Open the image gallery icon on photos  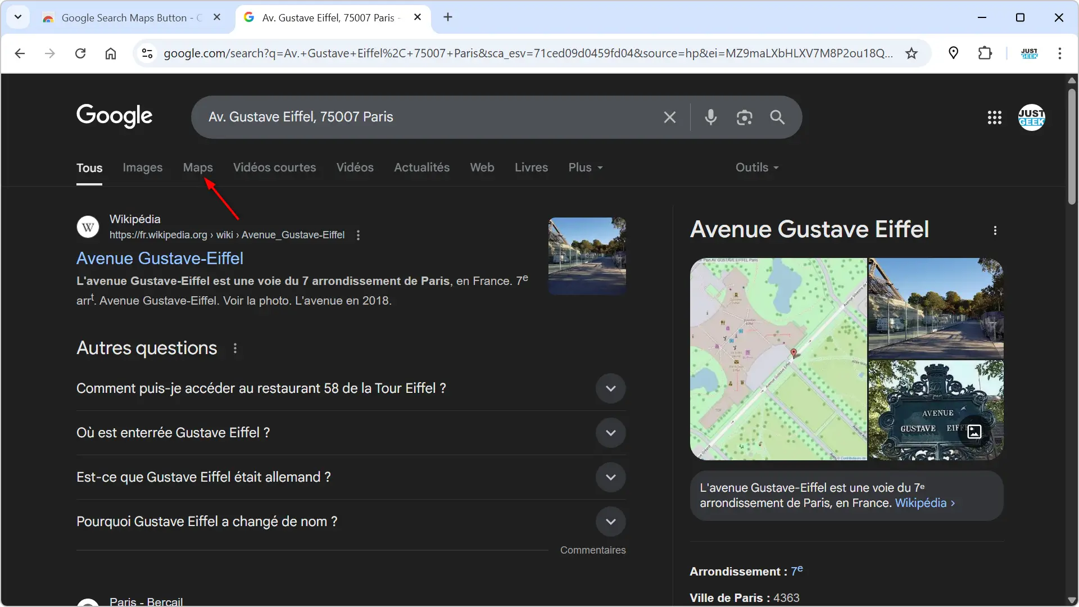click(x=974, y=432)
